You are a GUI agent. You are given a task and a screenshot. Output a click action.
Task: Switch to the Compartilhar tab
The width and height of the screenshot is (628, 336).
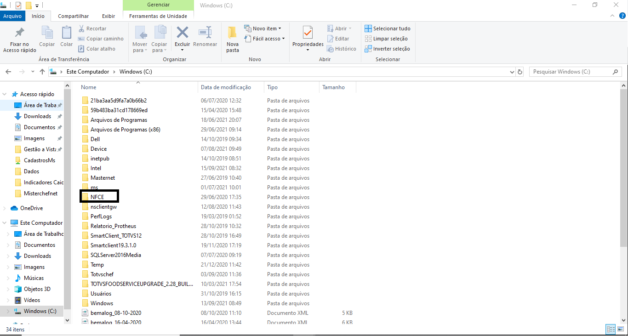[x=74, y=16]
